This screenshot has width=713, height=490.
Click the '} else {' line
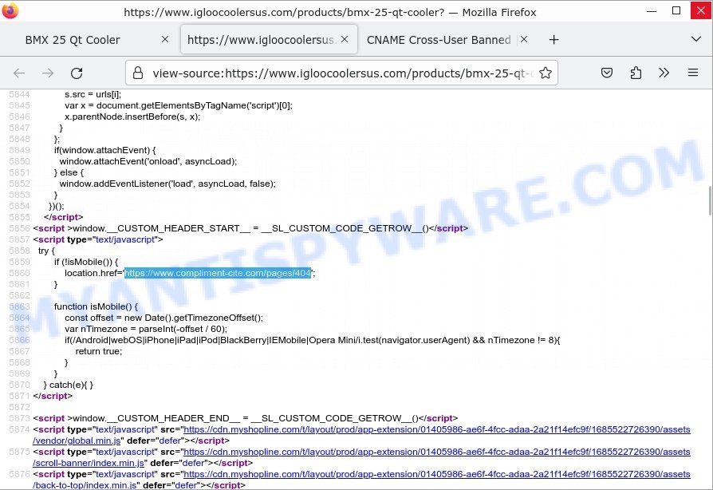(69, 172)
